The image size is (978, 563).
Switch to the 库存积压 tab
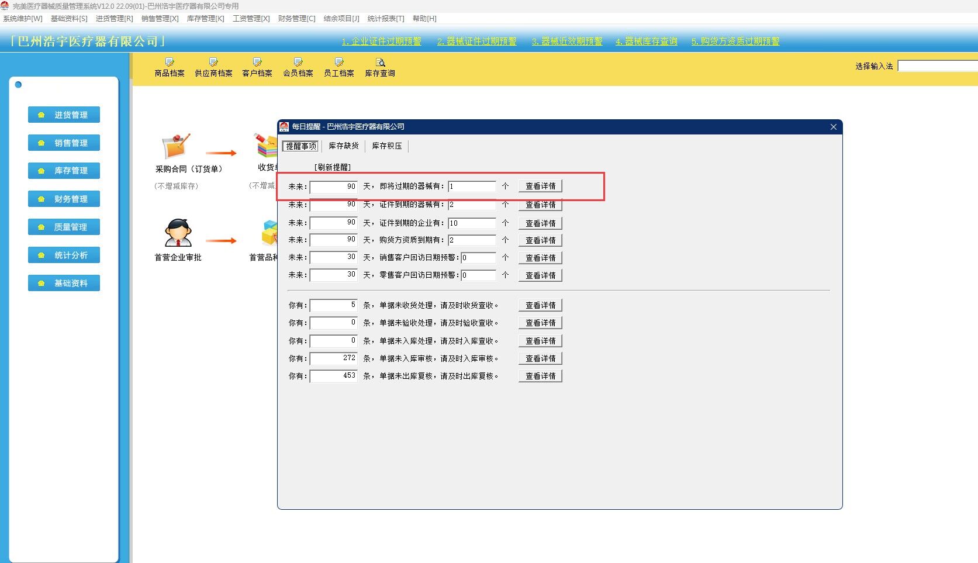pyautogui.click(x=387, y=146)
